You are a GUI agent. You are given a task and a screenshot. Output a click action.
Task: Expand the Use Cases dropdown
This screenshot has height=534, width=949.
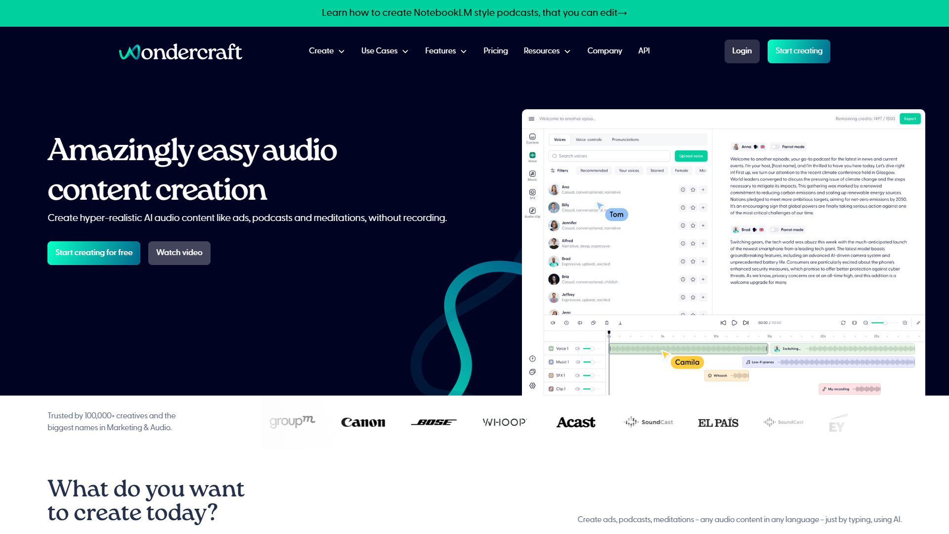[x=385, y=51]
